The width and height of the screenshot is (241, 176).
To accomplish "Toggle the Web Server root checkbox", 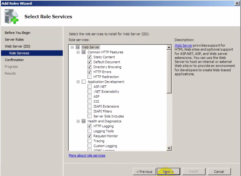I will coord(78,47).
